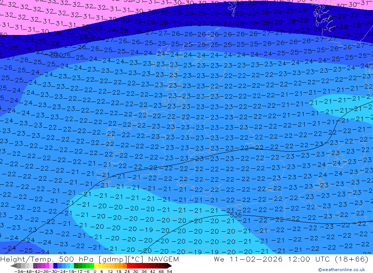This screenshot has width=373, height=273.
Task: Pick the light pink legend swatch
Action: (x=51, y=266)
